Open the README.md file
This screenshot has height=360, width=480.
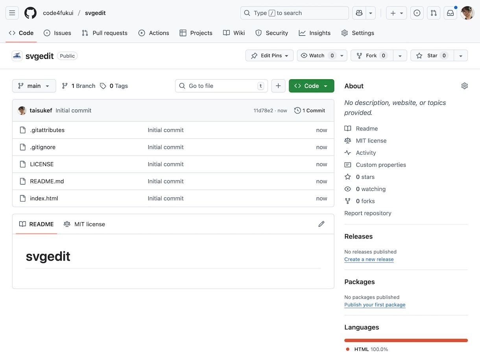(47, 181)
